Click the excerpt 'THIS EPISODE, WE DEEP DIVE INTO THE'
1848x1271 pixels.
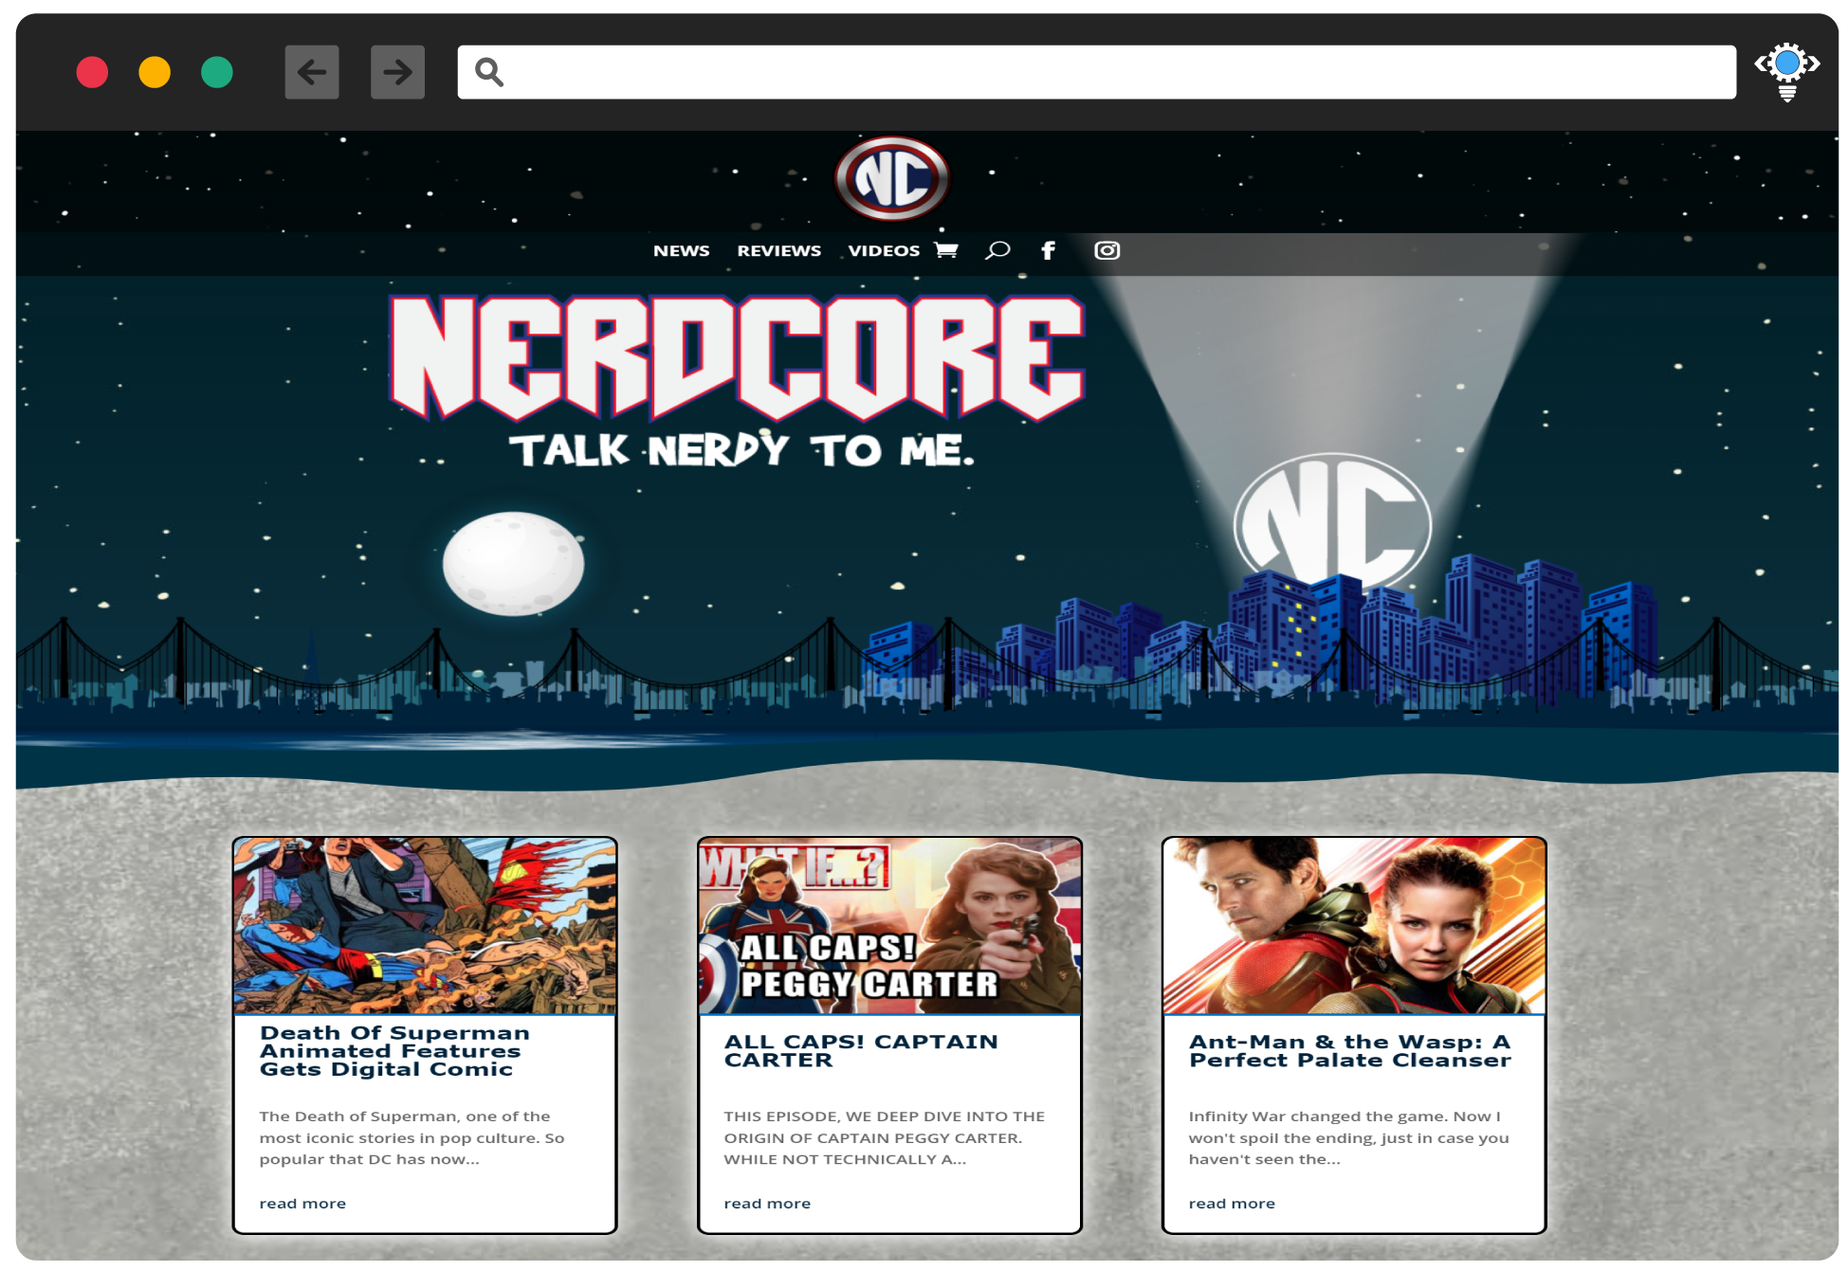(884, 1117)
